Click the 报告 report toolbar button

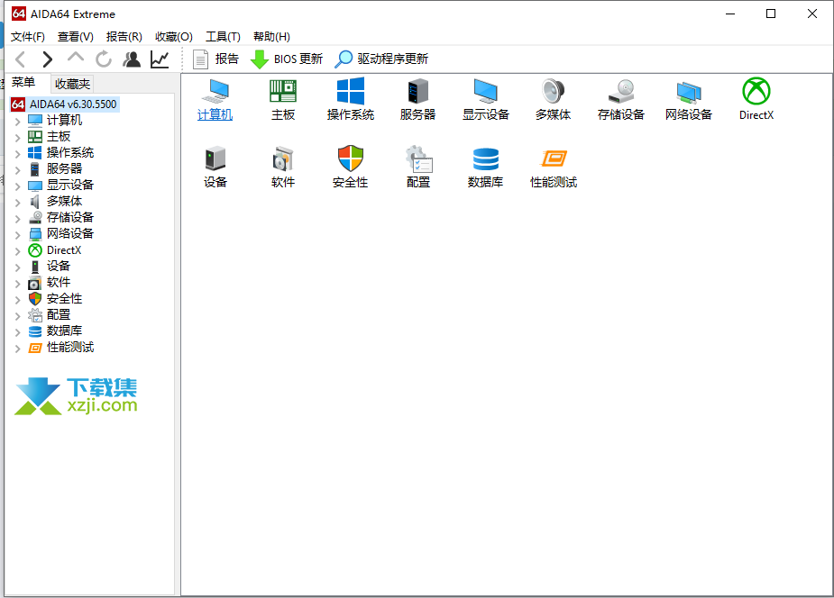pos(215,59)
